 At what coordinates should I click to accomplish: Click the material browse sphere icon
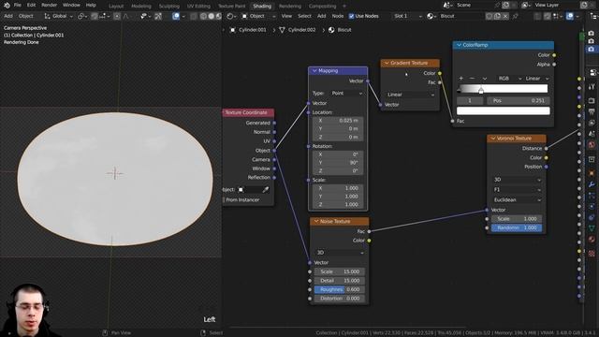tap(431, 16)
